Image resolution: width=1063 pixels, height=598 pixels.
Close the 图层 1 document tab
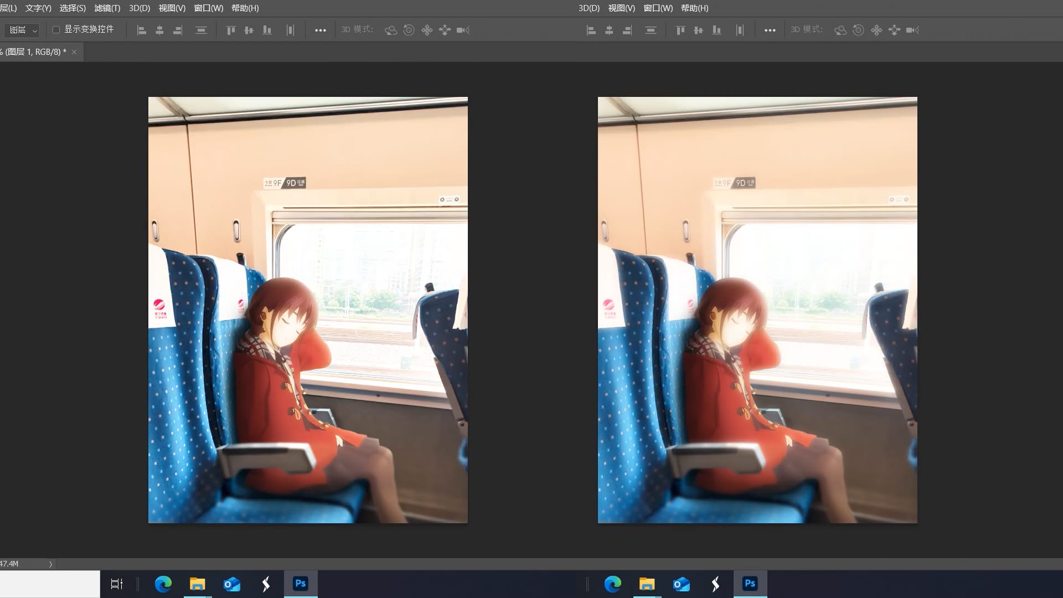tap(74, 52)
